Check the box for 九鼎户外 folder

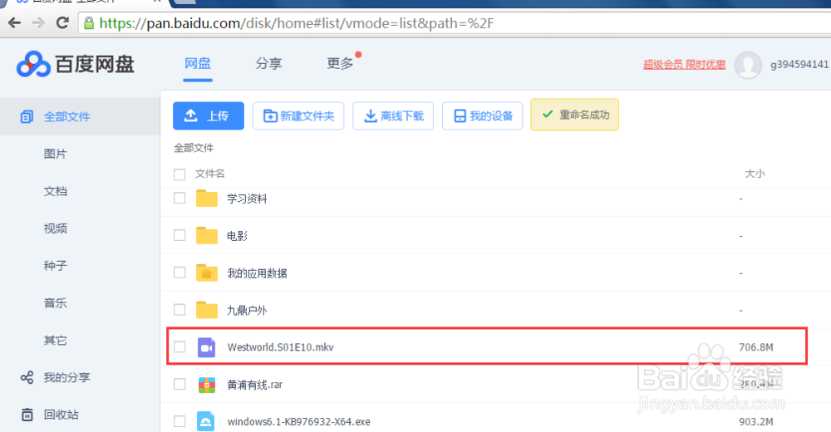(179, 310)
